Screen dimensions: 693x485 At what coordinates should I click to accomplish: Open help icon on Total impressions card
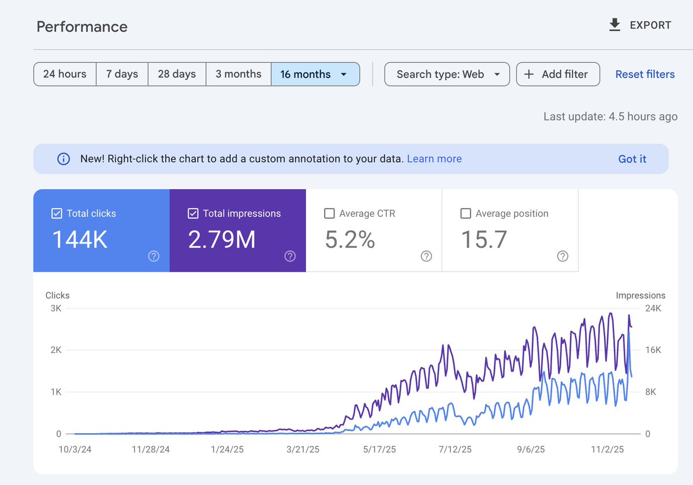(290, 257)
